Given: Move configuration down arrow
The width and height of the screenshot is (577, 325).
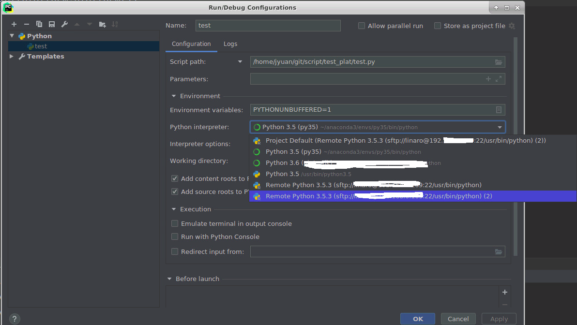Looking at the screenshot, I should click(x=90, y=24).
